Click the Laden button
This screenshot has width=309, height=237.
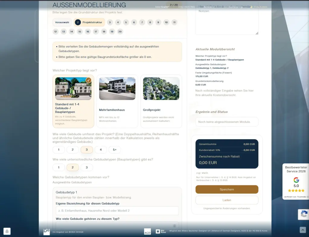point(227,200)
